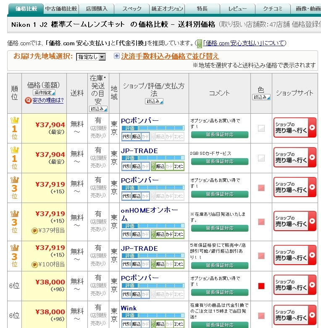This screenshot has width=321, height=328.
Task: Click the 決済手数料込み価格で並び替え link
Action: (170, 56)
